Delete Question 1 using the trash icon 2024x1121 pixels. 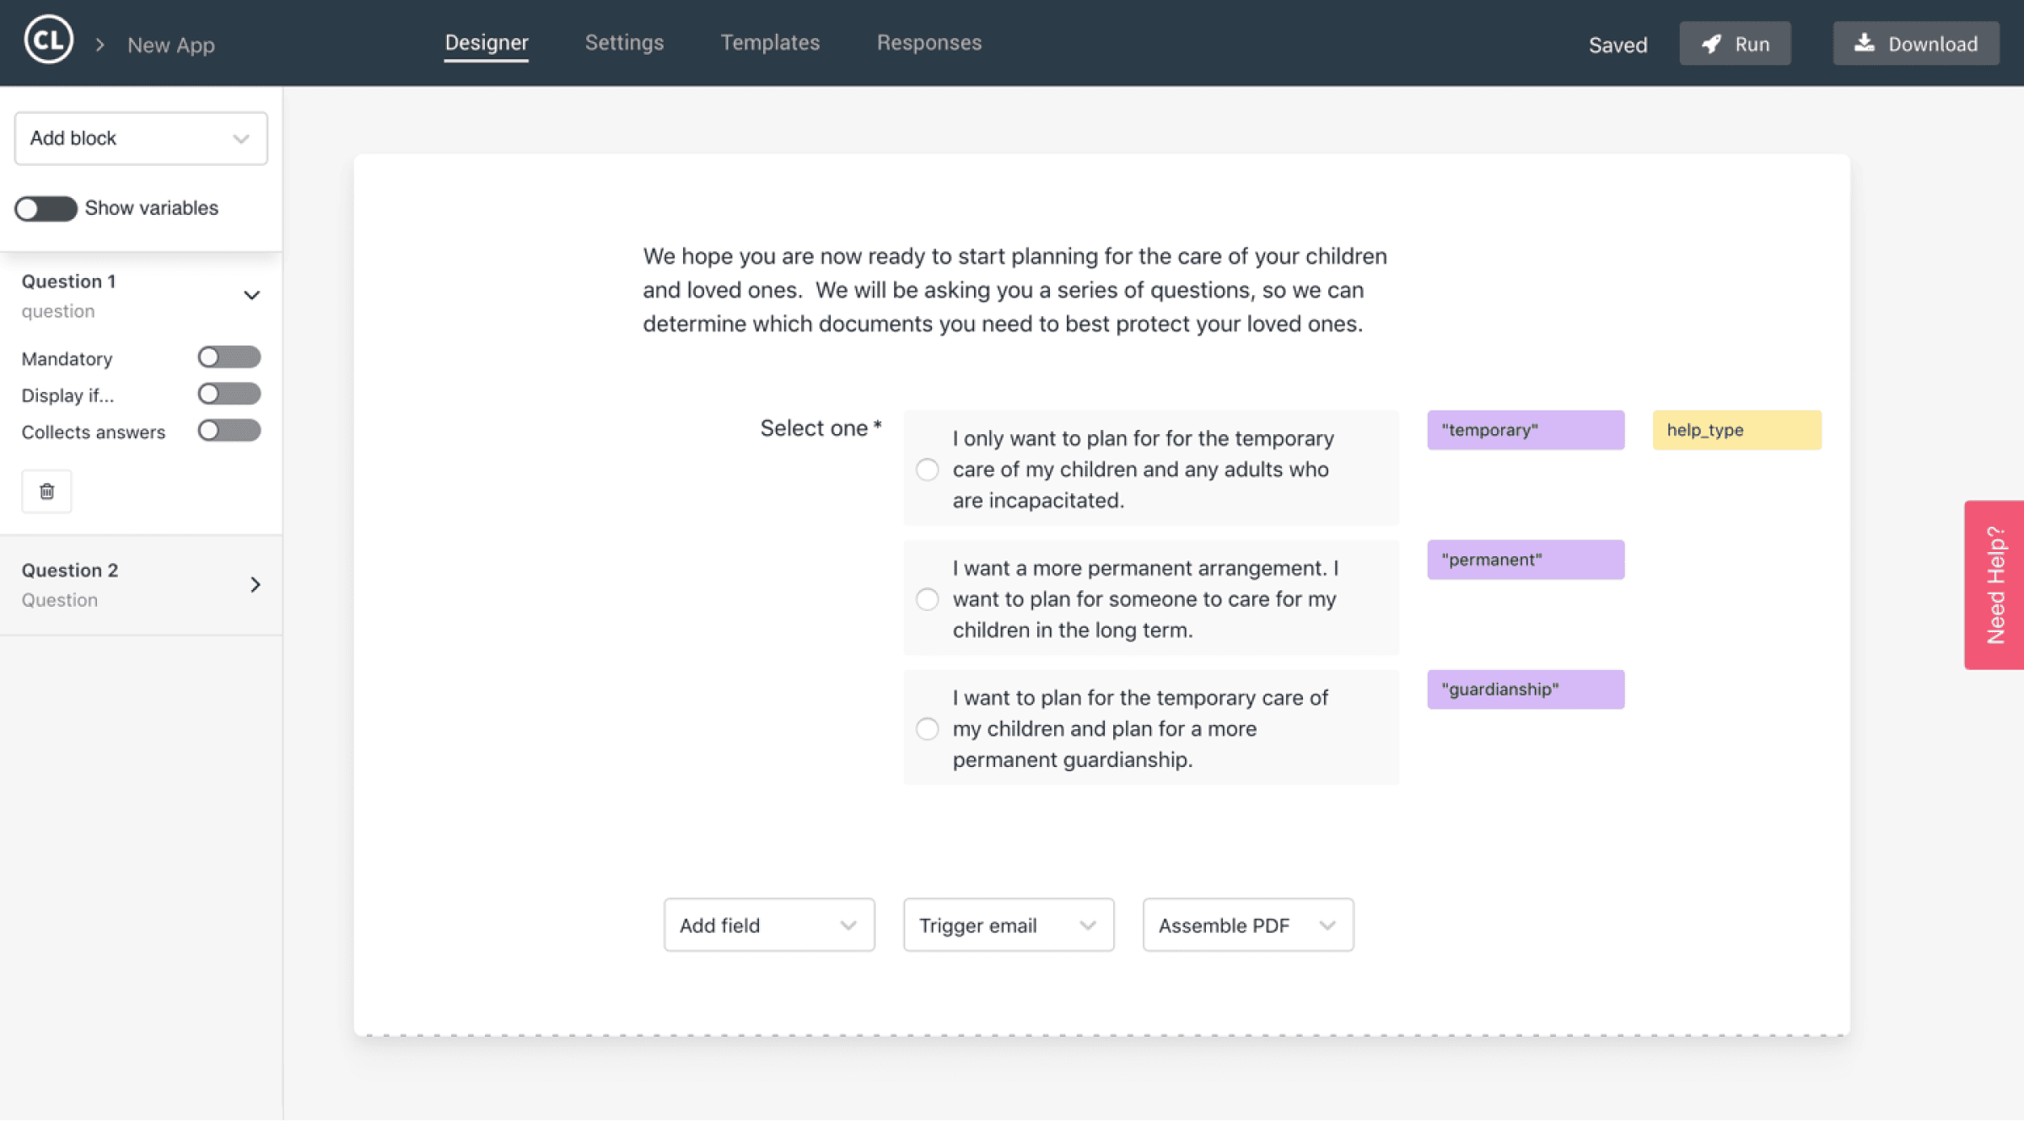(x=46, y=491)
